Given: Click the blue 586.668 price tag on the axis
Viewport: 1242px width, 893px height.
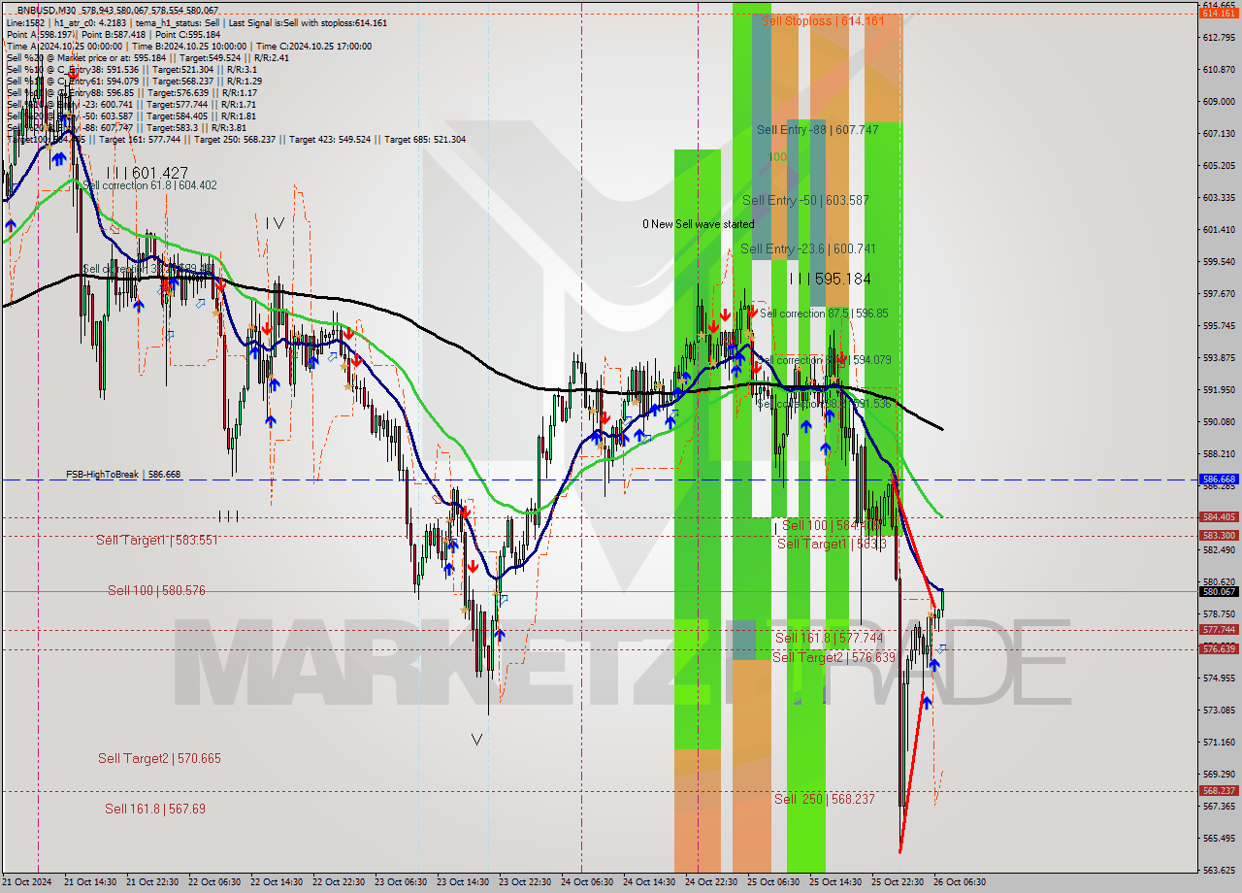Looking at the screenshot, I should (x=1219, y=480).
